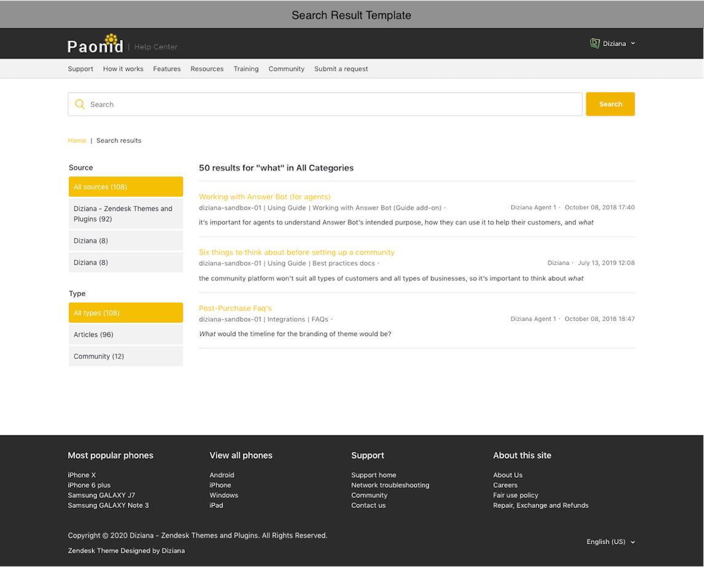Screen dimensions: 704x567
Task: Open Network troubleshooting footer link
Action: point(390,485)
